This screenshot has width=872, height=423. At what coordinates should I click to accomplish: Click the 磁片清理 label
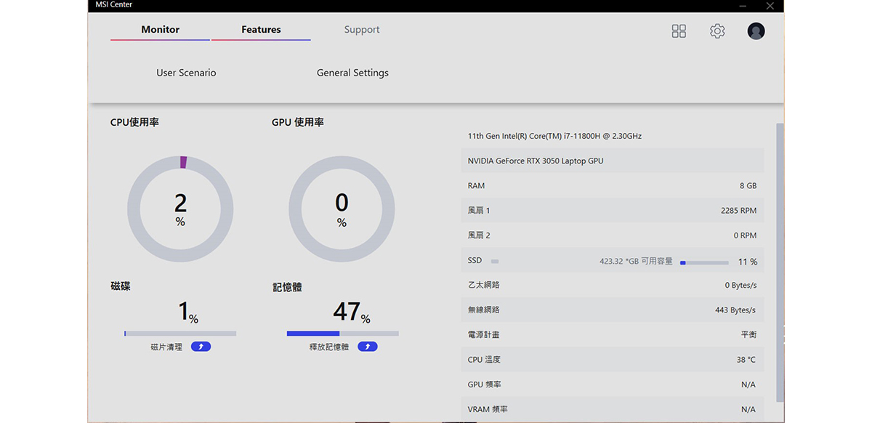(x=166, y=347)
